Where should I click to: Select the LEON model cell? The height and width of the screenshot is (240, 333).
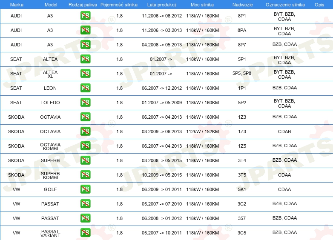[x=50, y=88]
